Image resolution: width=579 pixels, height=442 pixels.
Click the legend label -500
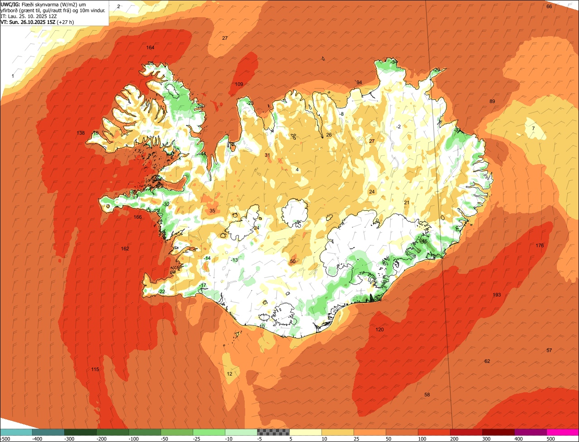(5, 439)
